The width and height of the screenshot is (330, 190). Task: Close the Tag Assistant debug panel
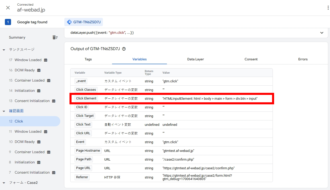[8, 8]
